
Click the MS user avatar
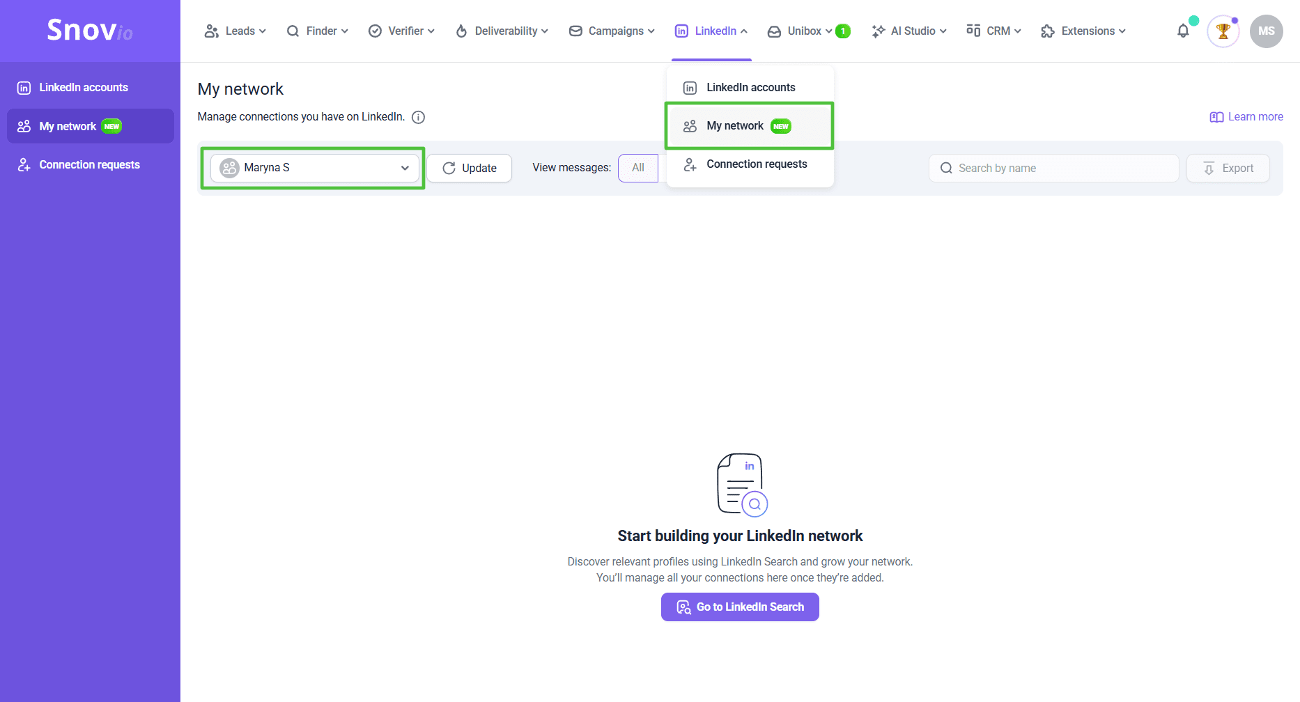pyautogui.click(x=1266, y=31)
